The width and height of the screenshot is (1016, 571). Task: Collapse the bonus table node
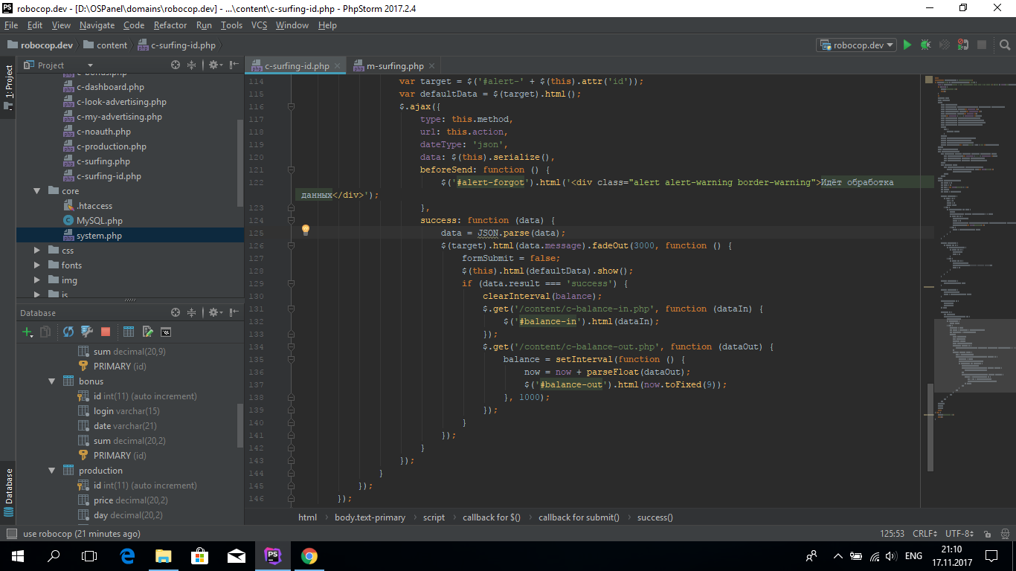coord(52,381)
